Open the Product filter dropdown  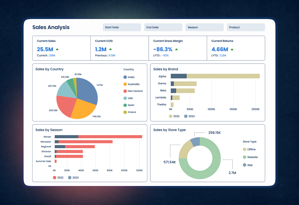(246, 27)
